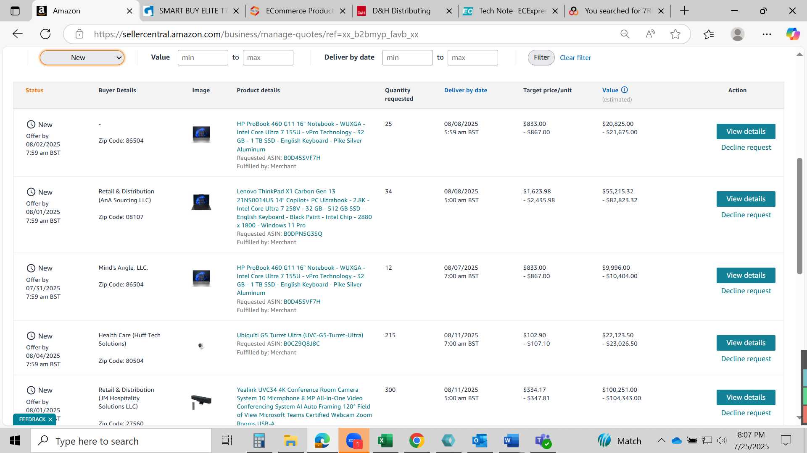The image size is (807, 453).
Task: Decline request for Yealink UVC34 camera
Action: [746, 413]
